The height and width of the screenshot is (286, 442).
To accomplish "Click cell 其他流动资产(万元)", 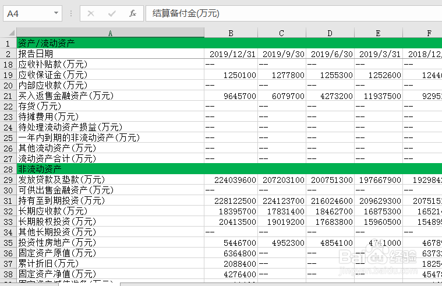I will pos(110,148).
